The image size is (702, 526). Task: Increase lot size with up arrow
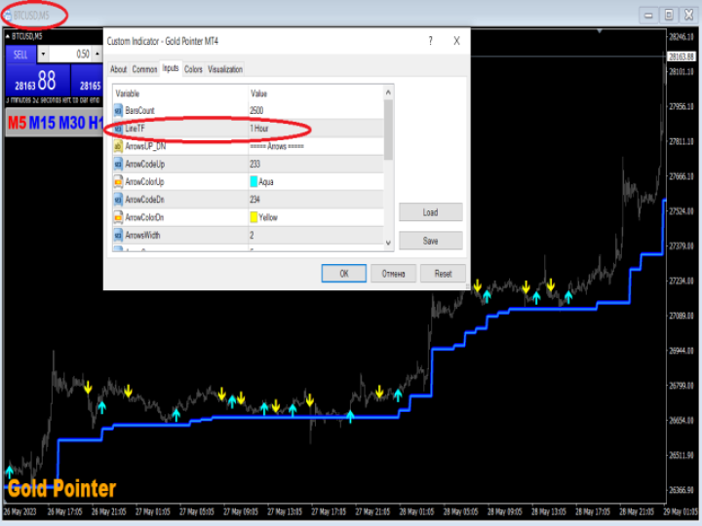click(x=97, y=55)
